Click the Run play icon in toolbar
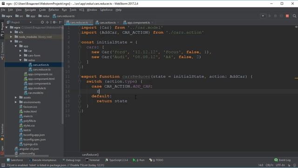Viewport: 298px width, 168px height. (x=270, y=16)
